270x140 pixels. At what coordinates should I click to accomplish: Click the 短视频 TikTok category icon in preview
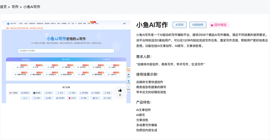click(x=34, y=93)
